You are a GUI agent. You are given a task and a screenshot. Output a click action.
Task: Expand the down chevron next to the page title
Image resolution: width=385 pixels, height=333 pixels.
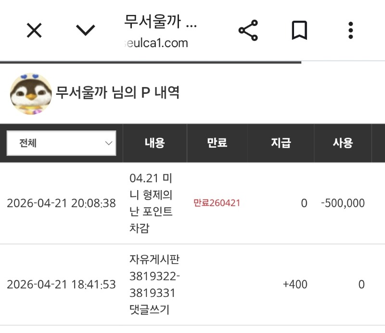pyautogui.click(x=86, y=31)
